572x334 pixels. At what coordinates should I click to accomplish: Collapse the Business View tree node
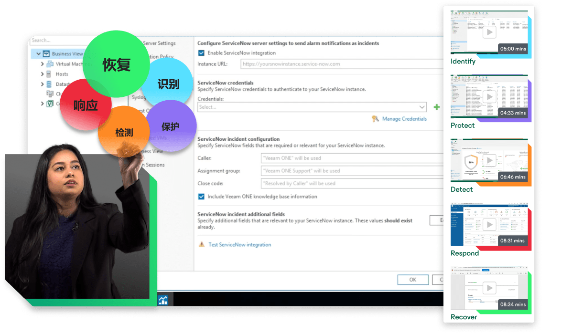[x=38, y=54]
